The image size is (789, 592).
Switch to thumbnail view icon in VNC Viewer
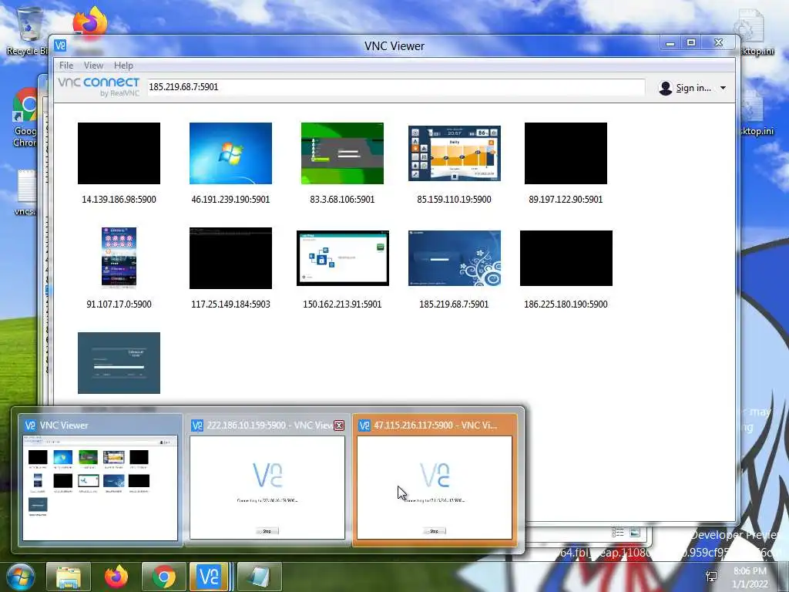click(635, 533)
